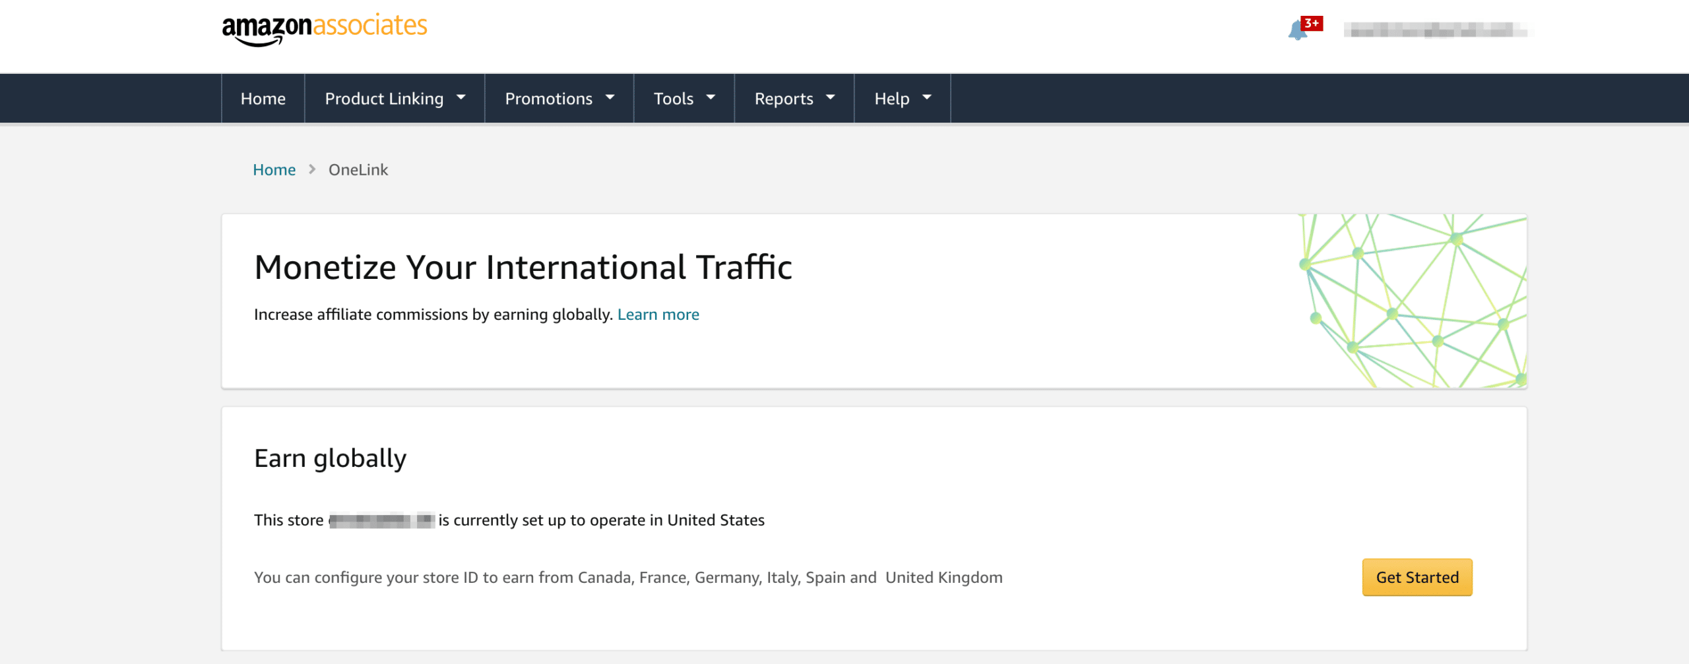The height and width of the screenshot is (664, 1689).
Task: Go to Home in the navigation bar
Action: [x=263, y=98]
